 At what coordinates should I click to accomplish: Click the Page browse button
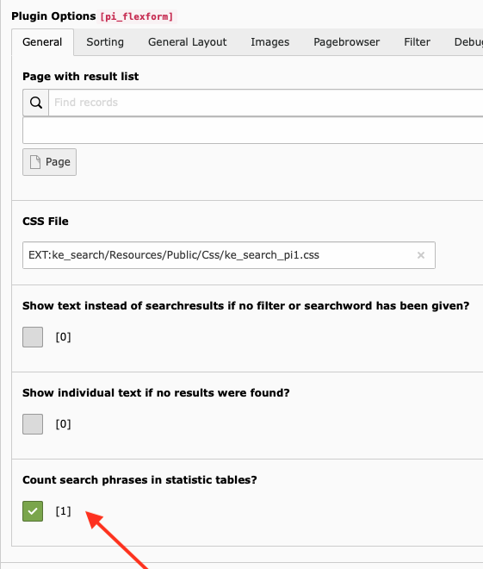click(50, 162)
